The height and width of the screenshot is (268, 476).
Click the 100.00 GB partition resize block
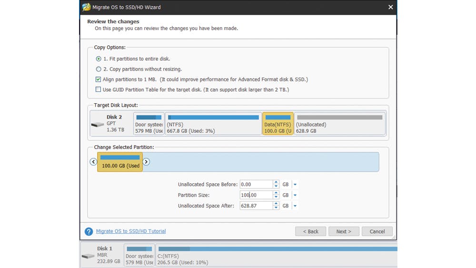click(120, 162)
